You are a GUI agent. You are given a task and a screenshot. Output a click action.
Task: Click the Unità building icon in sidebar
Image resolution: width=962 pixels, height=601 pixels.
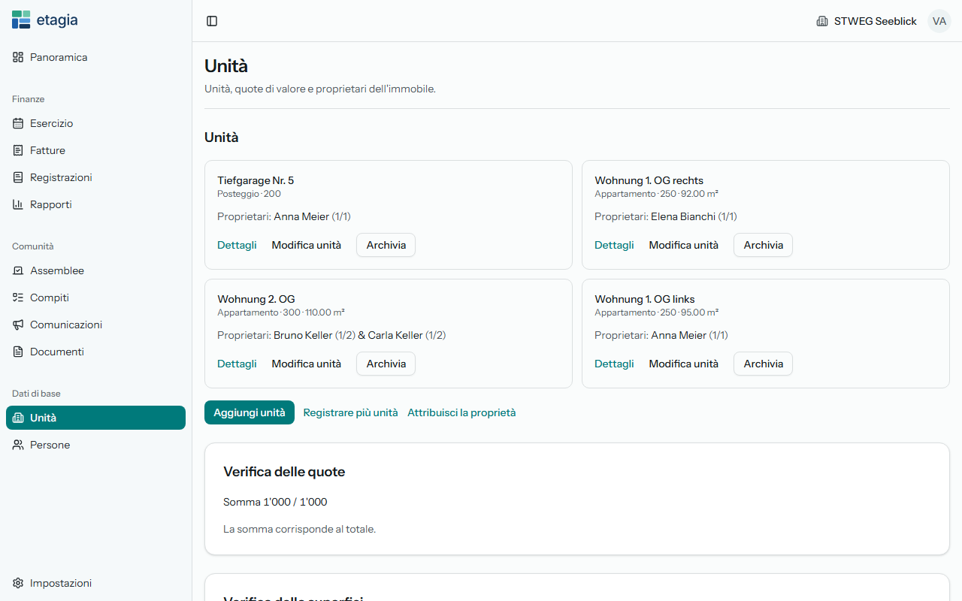pyautogui.click(x=18, y=418)
